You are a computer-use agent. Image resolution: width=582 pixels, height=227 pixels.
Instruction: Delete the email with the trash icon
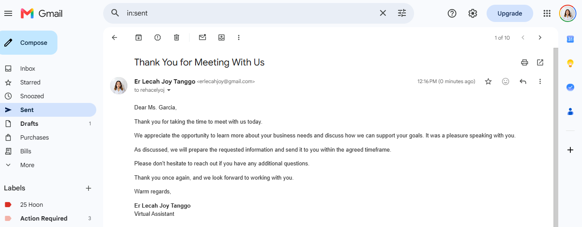tap(177, 37)
